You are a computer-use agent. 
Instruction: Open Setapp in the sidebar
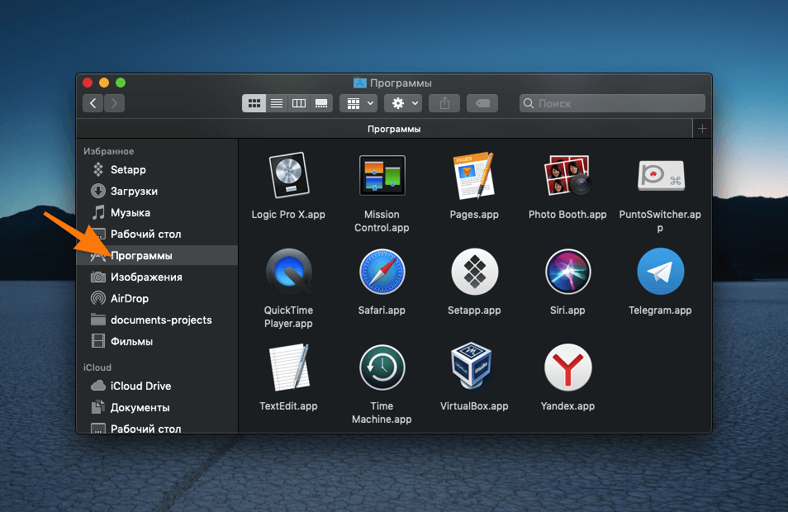point(157,169)
